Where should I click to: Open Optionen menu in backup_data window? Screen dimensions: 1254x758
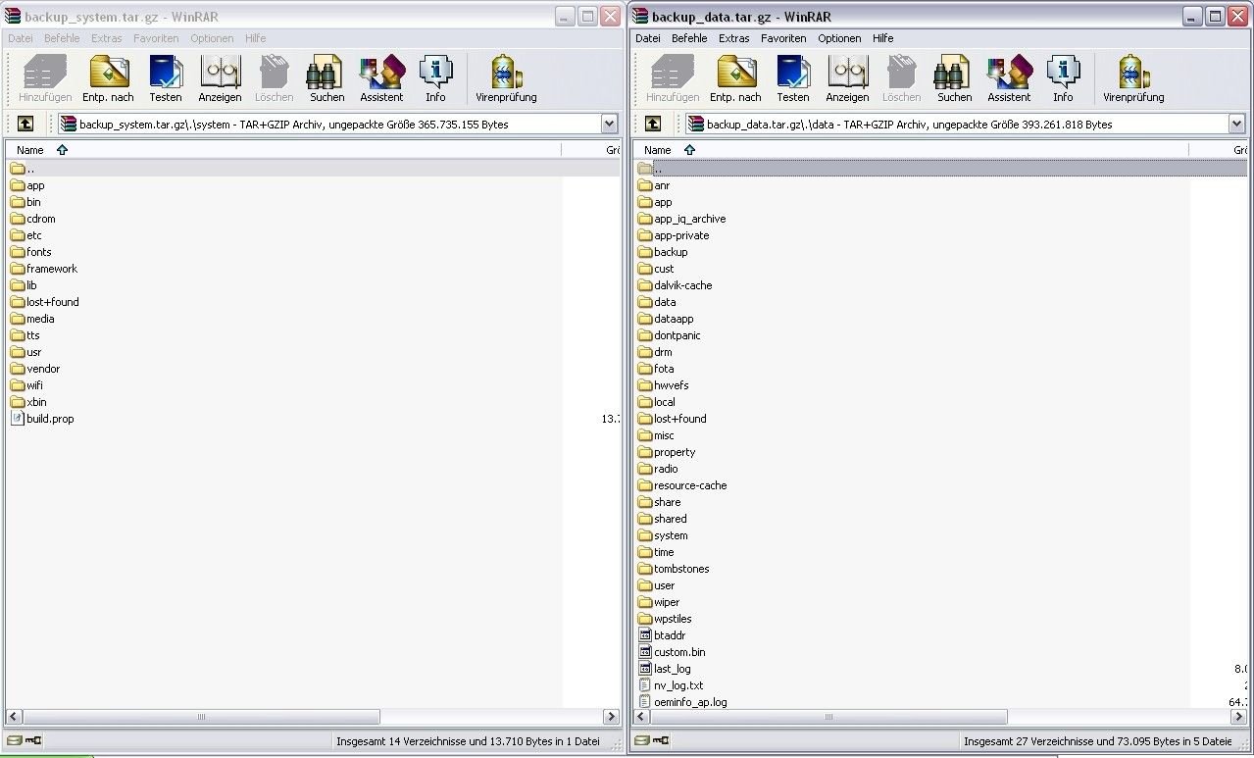point(839,38)
